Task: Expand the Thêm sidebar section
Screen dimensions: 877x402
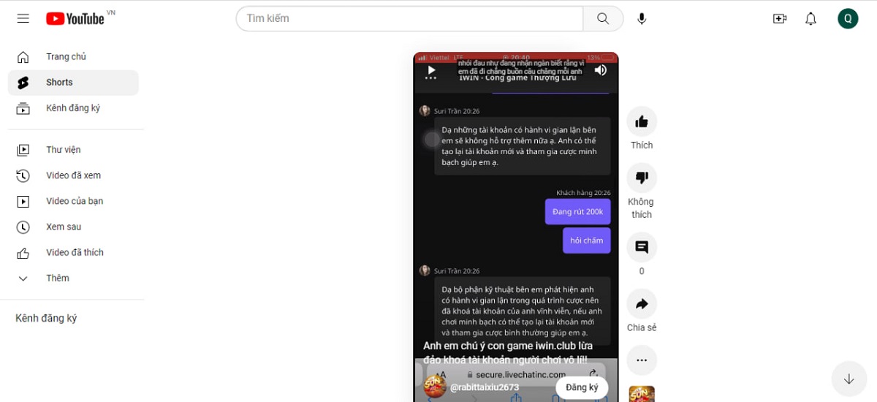Action: point(57,278)
